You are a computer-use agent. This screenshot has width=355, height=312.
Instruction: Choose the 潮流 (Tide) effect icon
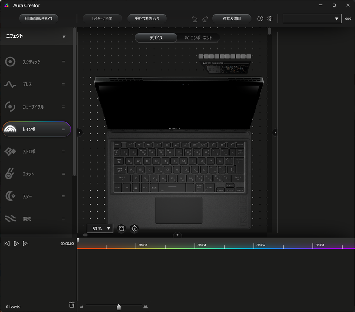[x=10, y=218]
